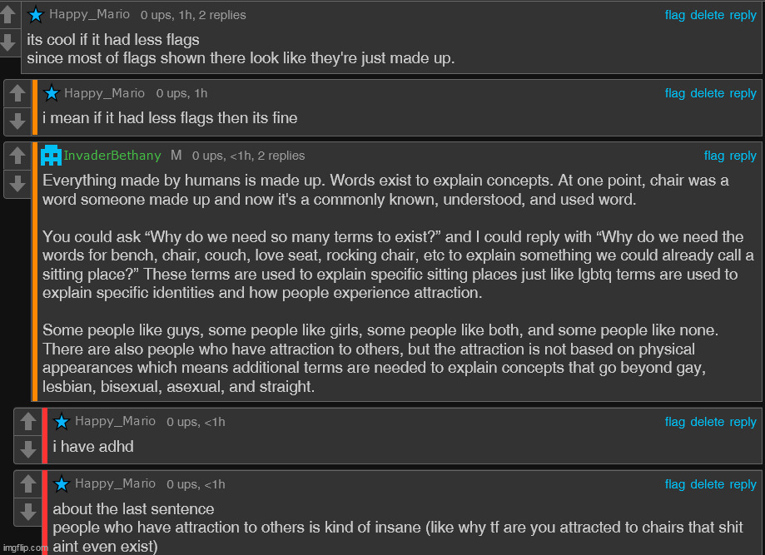765x555 pixels.
Task: Reply to InvaderBethany's comment
Action: [x=743, y=156]
